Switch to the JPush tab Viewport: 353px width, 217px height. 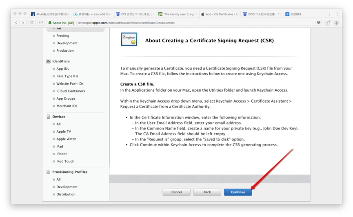click(x=51, y=14)
